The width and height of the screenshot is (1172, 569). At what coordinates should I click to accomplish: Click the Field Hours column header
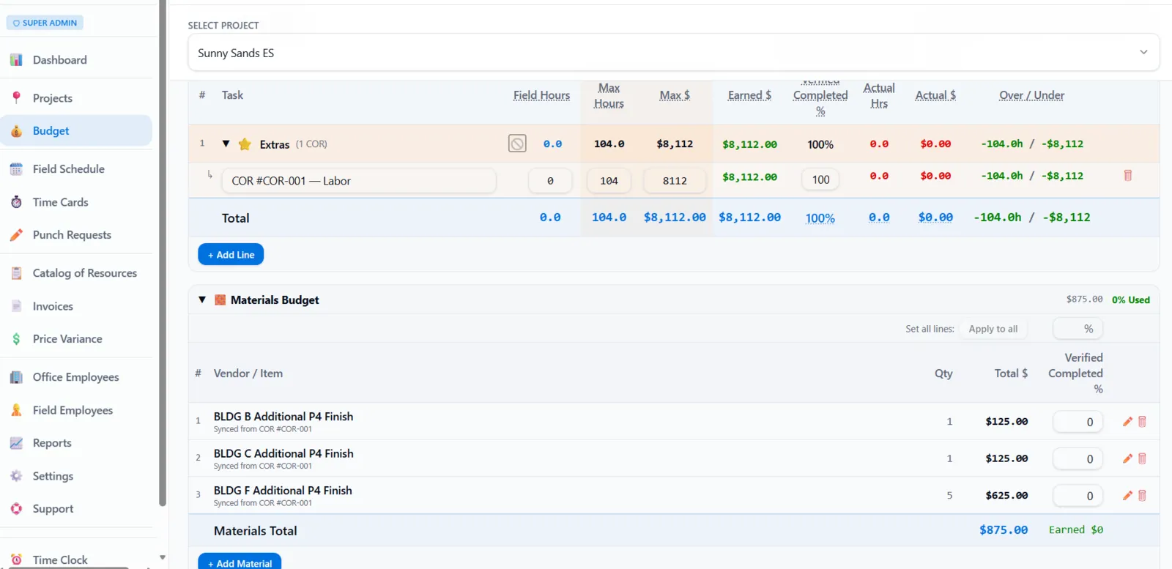tap(541, 95)
